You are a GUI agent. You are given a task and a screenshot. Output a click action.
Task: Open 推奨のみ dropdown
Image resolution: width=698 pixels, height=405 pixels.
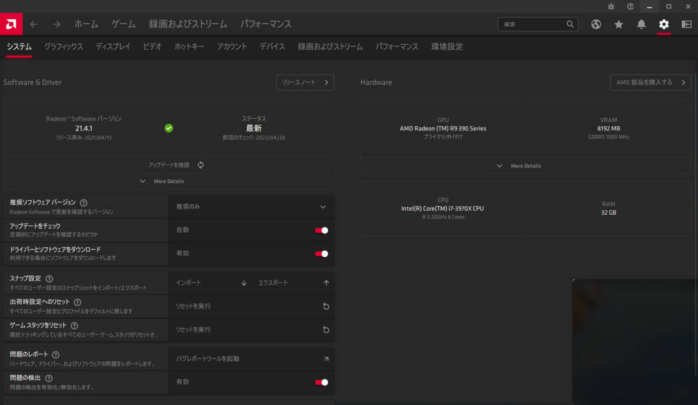click(251, 207)
